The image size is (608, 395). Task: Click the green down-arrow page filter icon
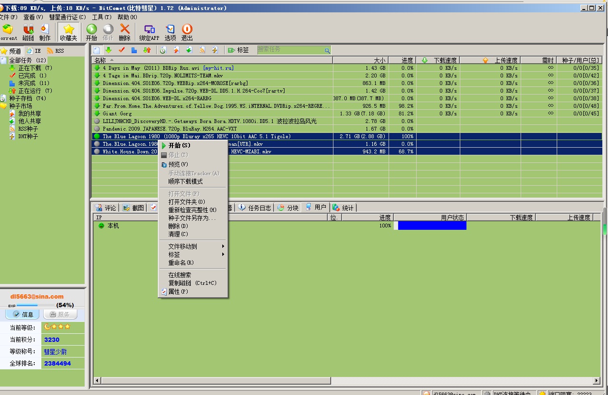[x=189, y=50]
